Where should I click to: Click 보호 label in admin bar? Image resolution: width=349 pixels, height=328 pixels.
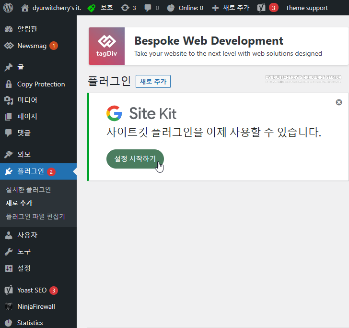[107, 8]
